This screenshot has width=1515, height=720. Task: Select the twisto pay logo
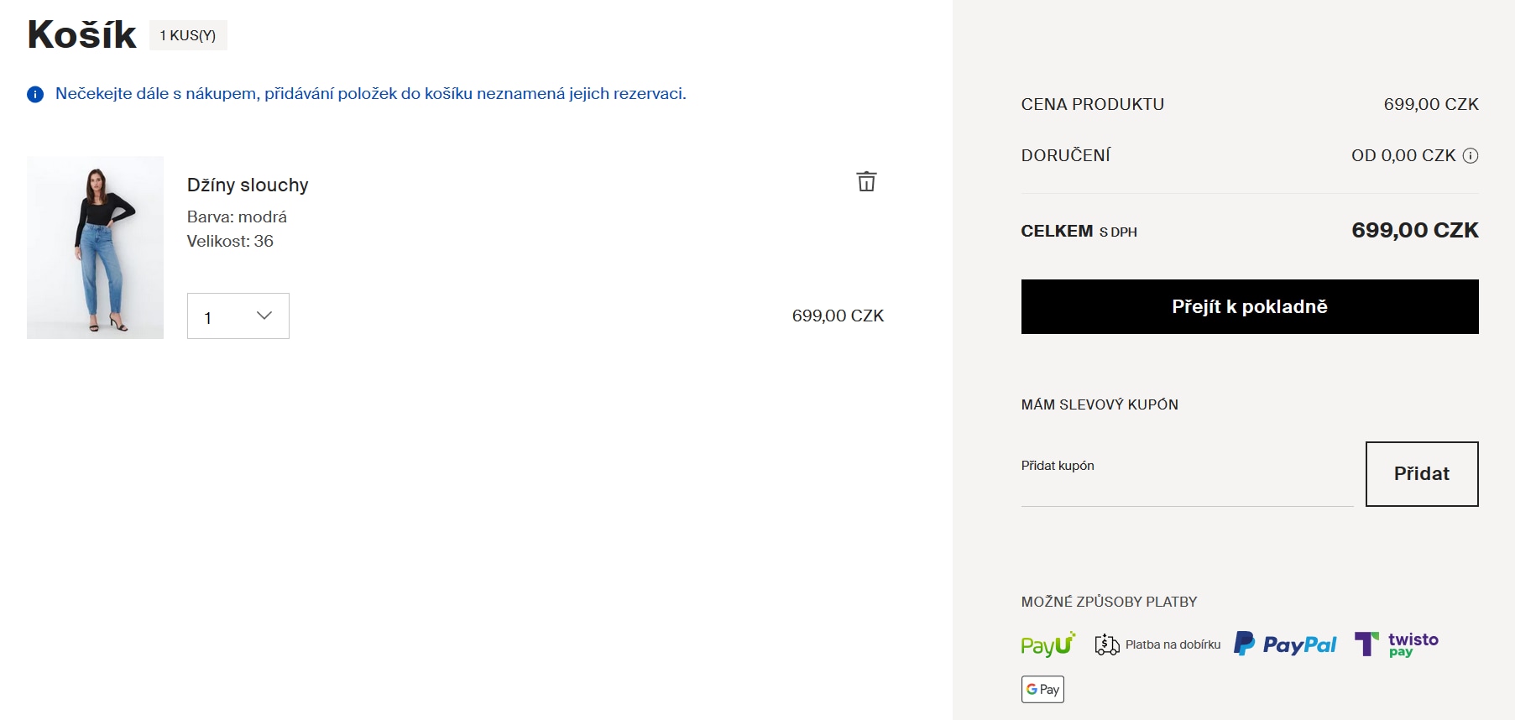point(1397,644)
